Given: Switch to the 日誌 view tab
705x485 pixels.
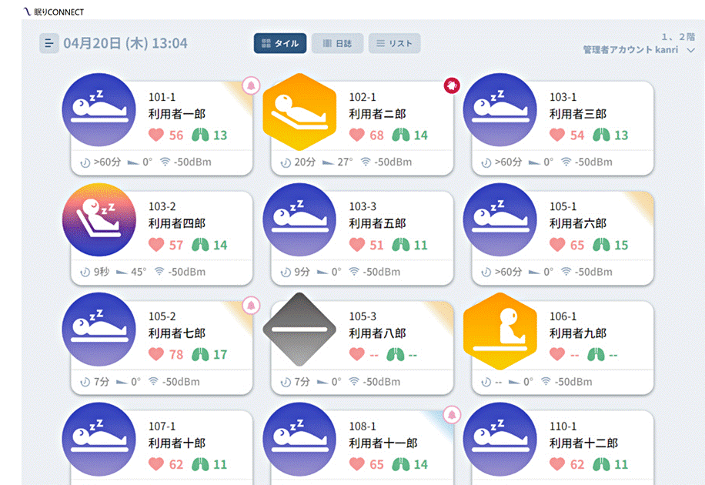Looking at the screenshot, I should pos(337,43).
